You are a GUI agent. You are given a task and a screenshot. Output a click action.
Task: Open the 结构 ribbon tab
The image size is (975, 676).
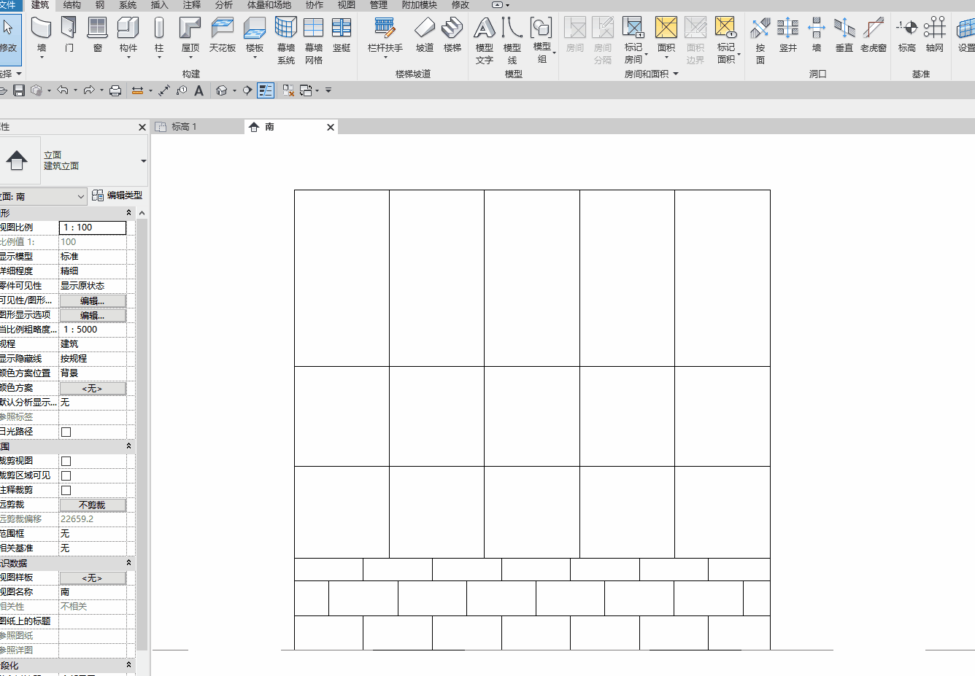(72, 5)
